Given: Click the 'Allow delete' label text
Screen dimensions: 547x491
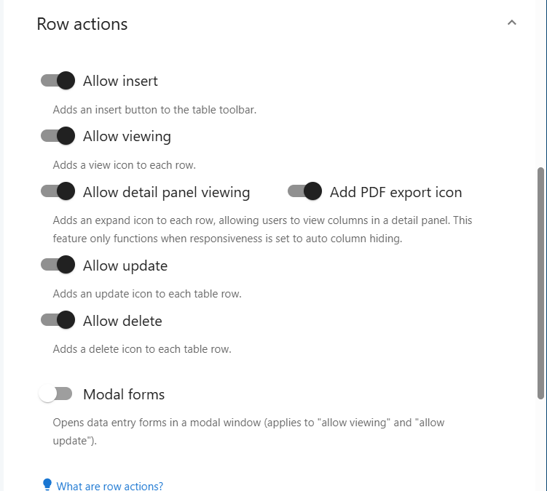Looking at the screenshot, I should [122, 321].
